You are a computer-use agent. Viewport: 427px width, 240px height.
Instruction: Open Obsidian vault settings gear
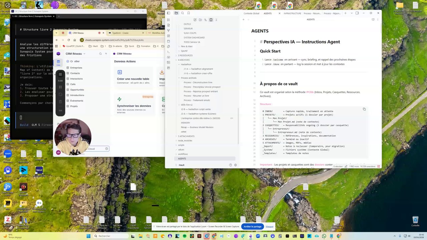point(236,165)
